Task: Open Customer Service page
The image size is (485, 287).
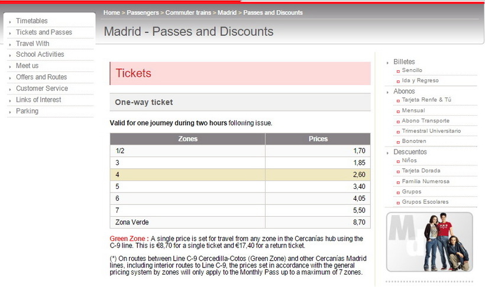Action: (42, 89)
